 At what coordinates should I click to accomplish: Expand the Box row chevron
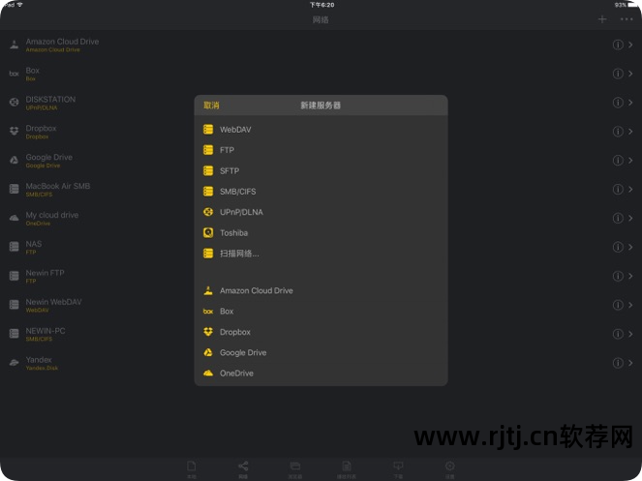click(x=630, y=74)
